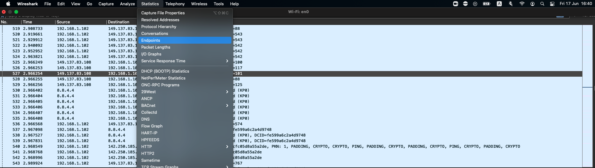Image resolution: width=595 pixels, height=168 pixels.
Task: Choose Collectd statistics
Action: pos(185,112)
